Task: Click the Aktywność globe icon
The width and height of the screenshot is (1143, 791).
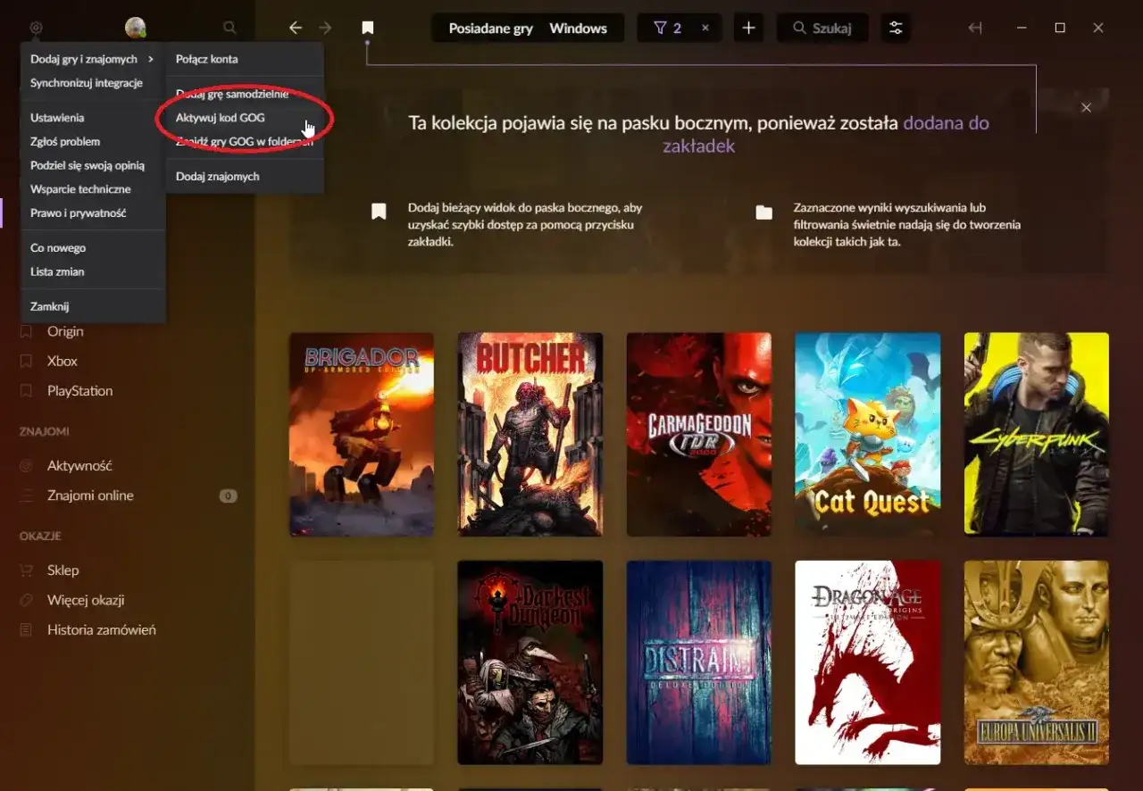Action: tap(27, 465)
